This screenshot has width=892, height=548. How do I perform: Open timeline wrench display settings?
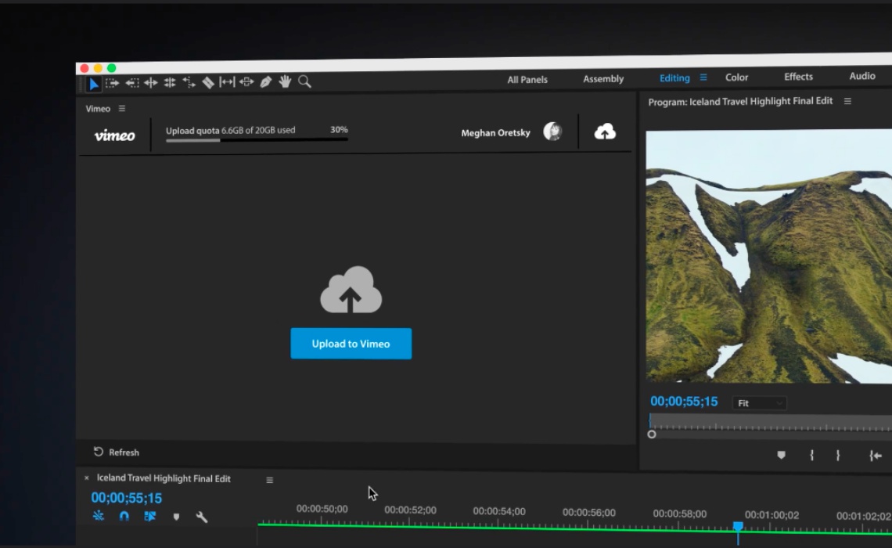pos(201,517)
